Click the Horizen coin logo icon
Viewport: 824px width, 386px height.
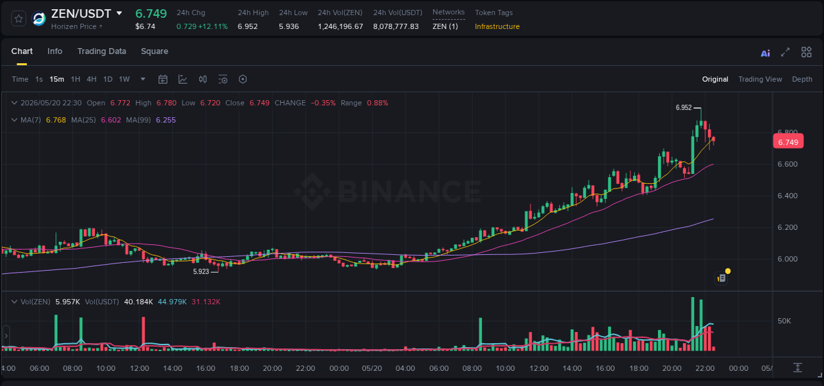pos(40,19)
